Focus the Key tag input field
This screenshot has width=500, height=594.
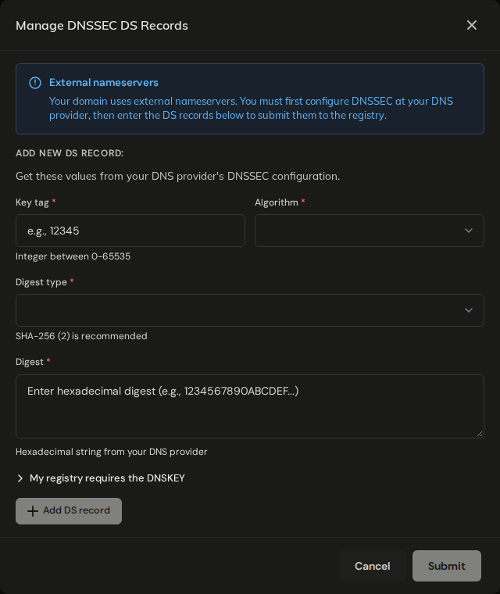pyautogui.click(x=130, y=231)
